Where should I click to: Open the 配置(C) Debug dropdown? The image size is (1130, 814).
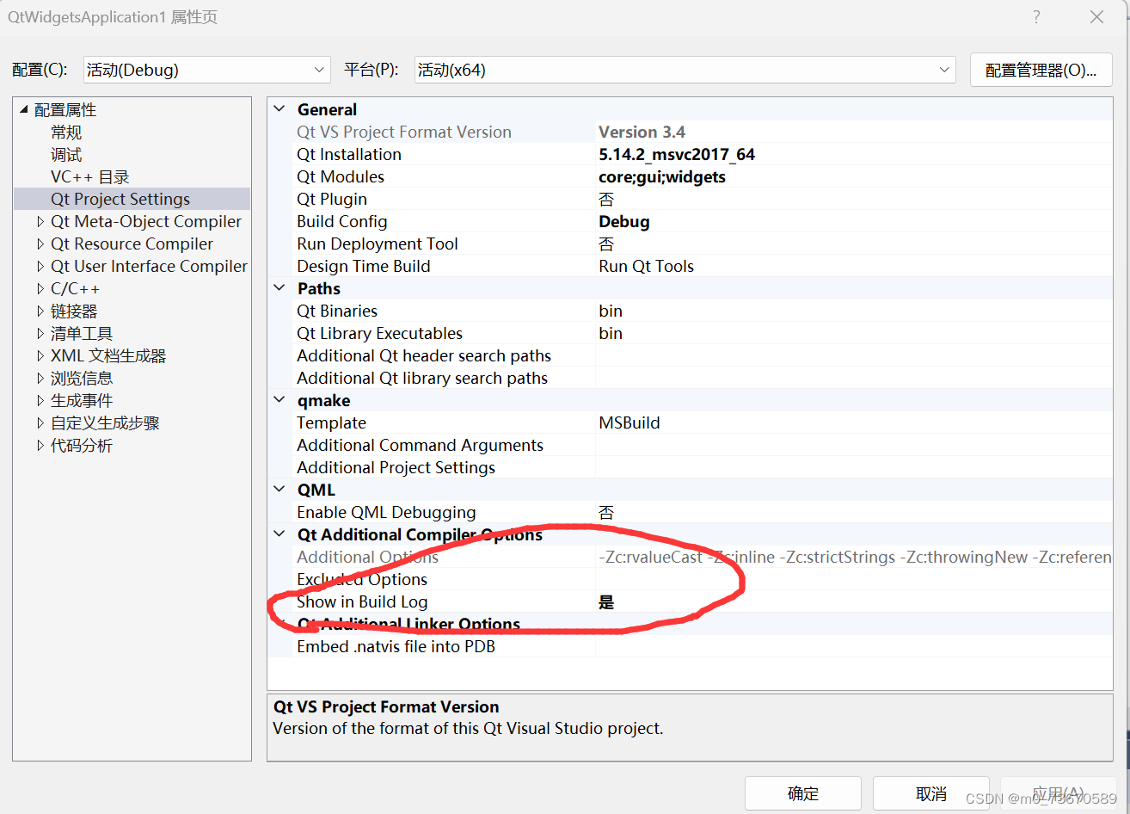319,70
